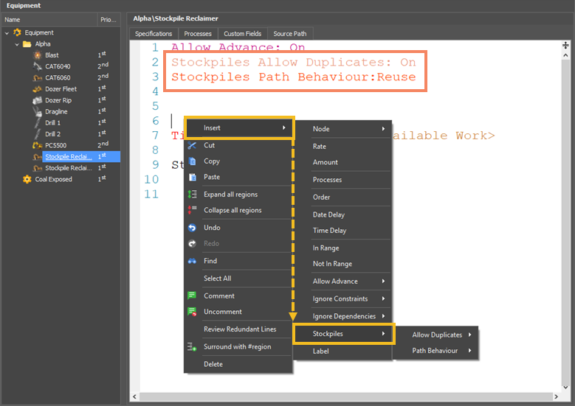Click the Dragline equipment icon in tree
The image size is (575, 406).
click(x=37, y=112)
